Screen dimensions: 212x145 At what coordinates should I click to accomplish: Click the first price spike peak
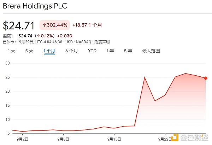[x=145, y=77]
